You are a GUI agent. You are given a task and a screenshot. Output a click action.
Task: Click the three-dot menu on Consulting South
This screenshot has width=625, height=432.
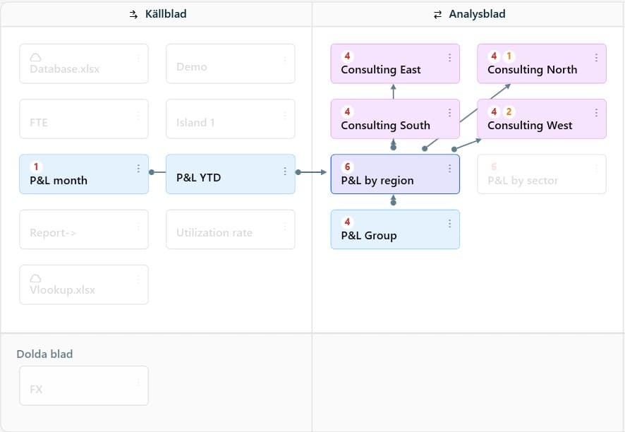coord(450,113)
